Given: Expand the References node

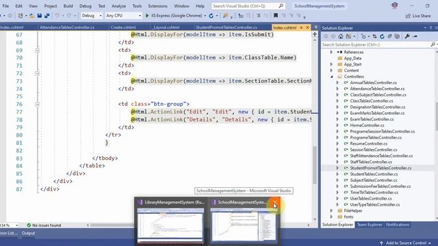Looking at the screenshot, I should (331, 52).
